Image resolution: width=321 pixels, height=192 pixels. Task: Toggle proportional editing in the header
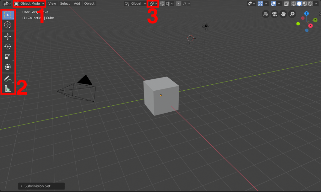pyautogui.click(x=178, y=4)
